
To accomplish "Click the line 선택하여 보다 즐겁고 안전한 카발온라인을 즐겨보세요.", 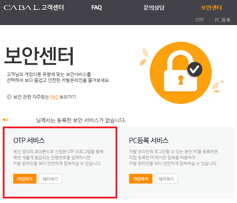I will click(x=58, y=80).
